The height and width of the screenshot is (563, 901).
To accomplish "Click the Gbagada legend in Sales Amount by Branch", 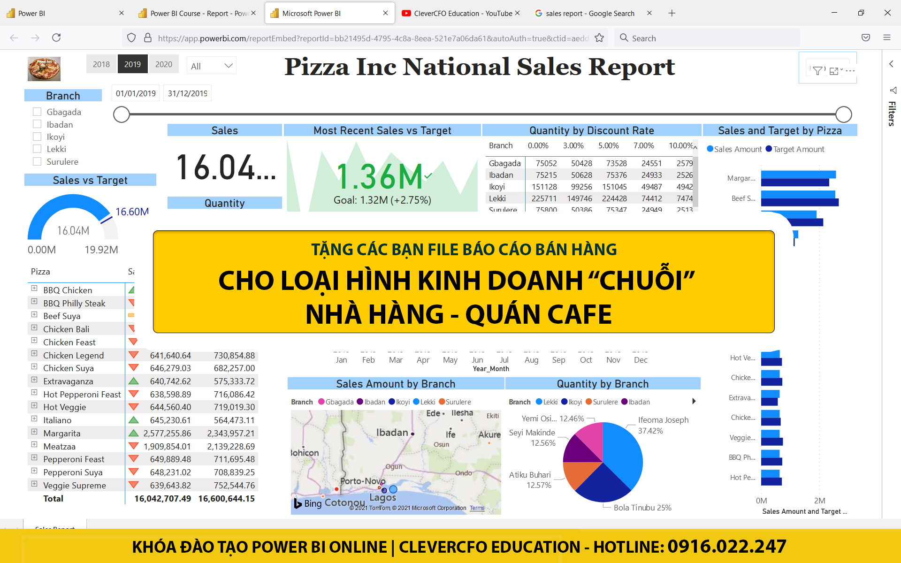I will coord(336,402).
